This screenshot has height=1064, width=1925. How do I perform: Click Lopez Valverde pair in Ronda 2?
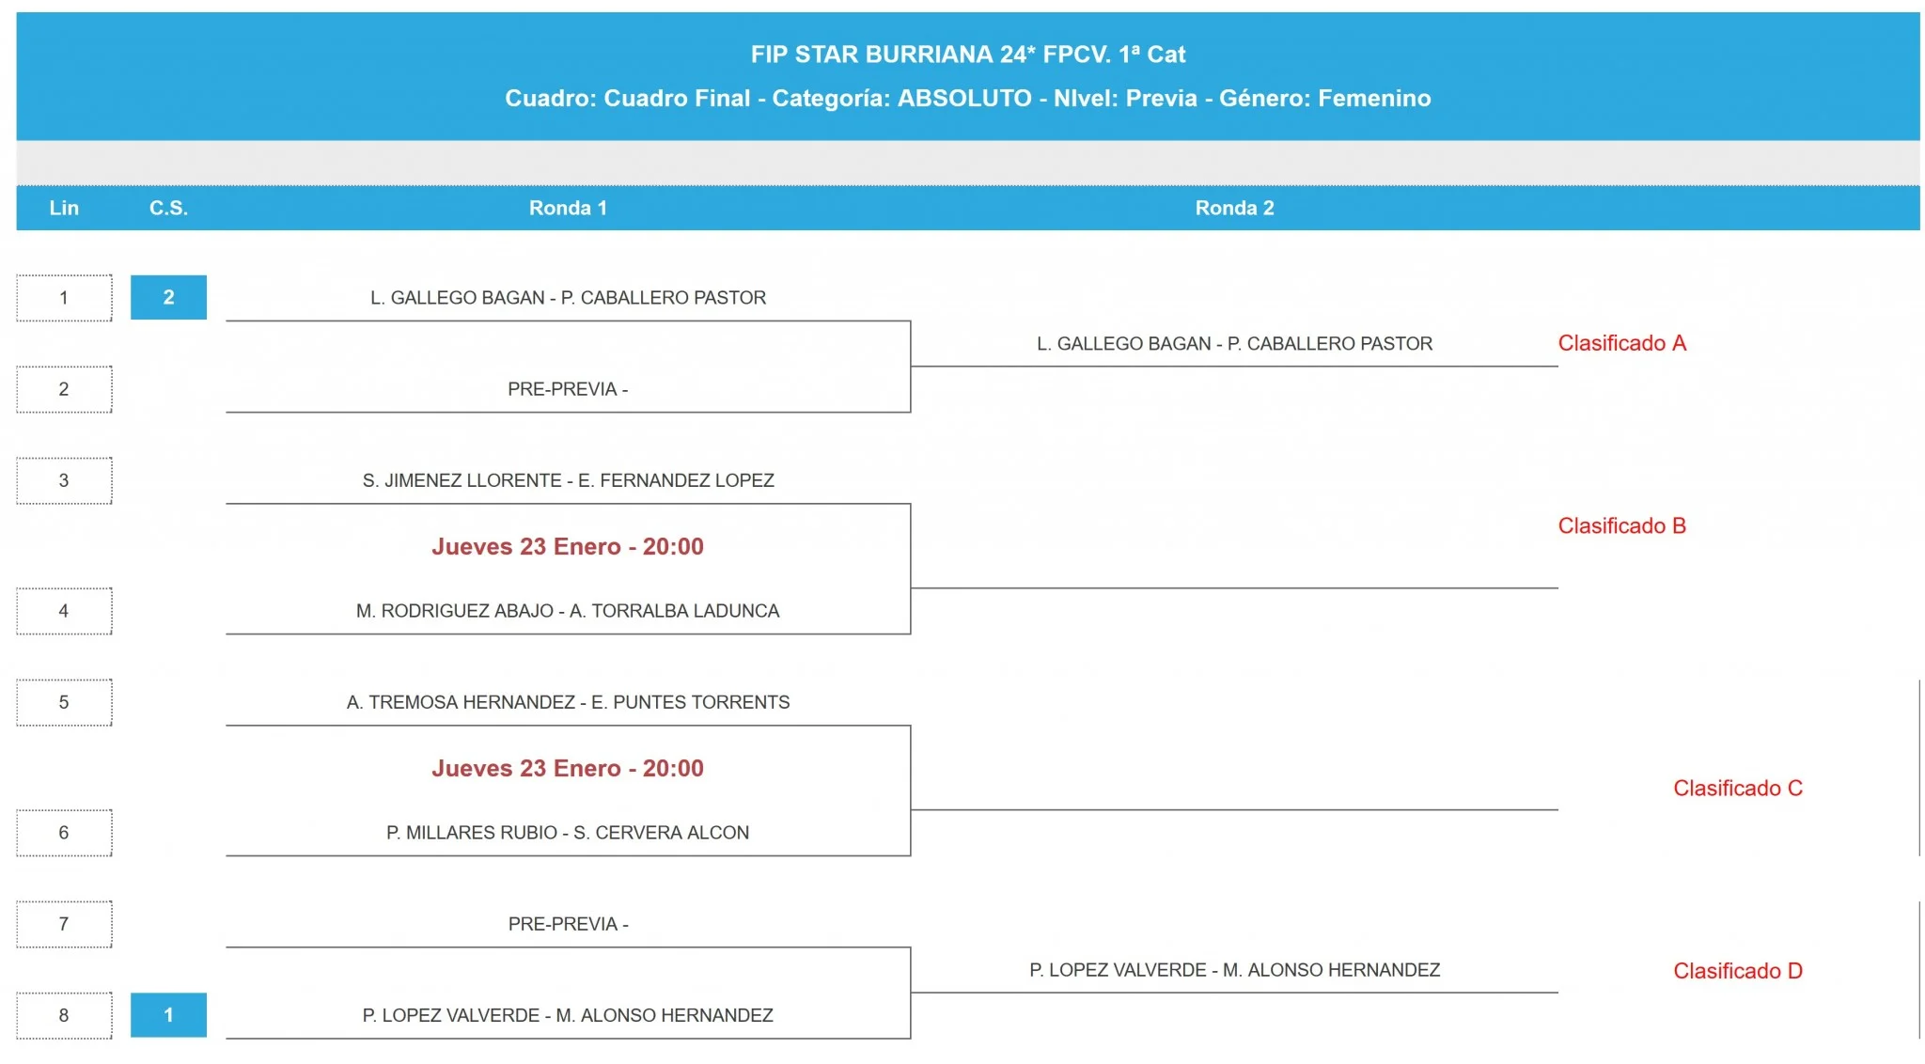[x=1234, y=970]
